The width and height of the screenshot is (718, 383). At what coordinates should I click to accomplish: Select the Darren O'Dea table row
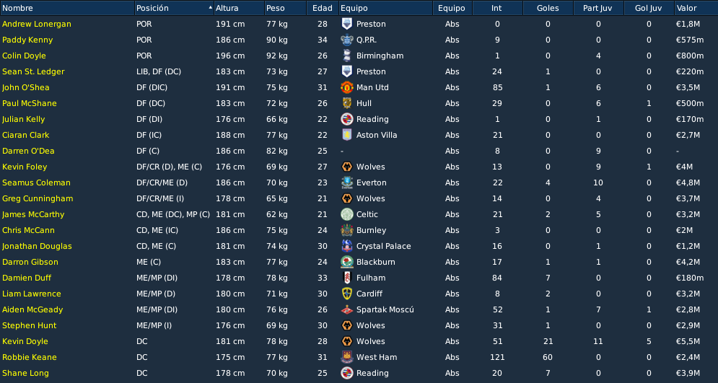point(359,151)
